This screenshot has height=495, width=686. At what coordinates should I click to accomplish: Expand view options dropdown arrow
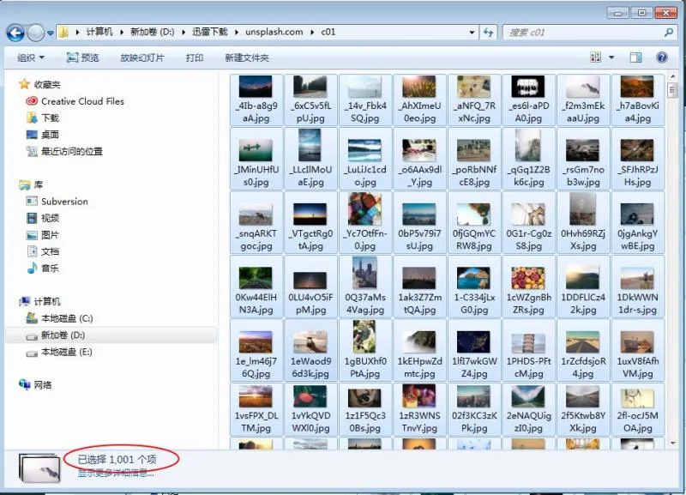pyautogui.click(x=611, y=57)
